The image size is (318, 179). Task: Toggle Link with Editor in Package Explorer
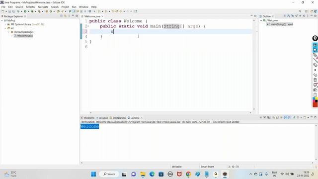tap(65, 16)
